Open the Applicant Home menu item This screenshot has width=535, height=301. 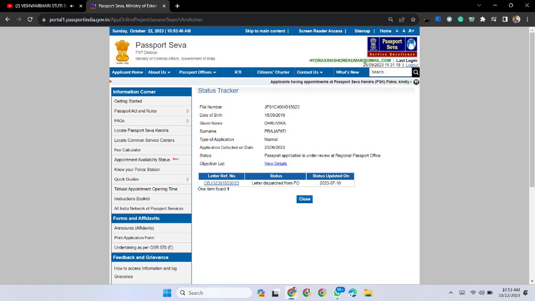128,72
